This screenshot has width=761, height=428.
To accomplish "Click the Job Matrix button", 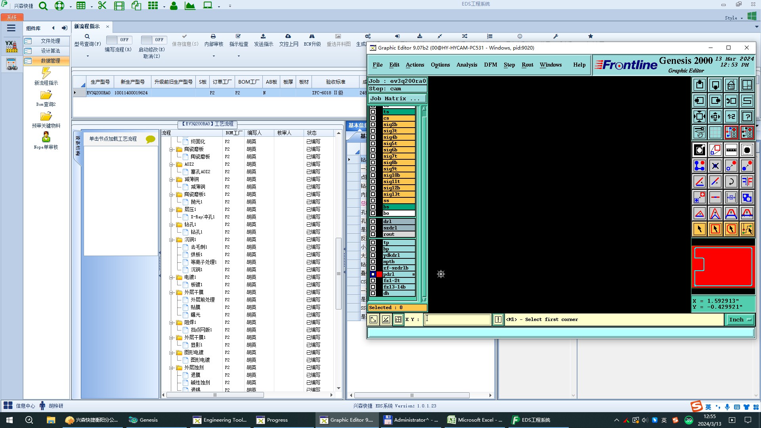I will coord(397,98).
